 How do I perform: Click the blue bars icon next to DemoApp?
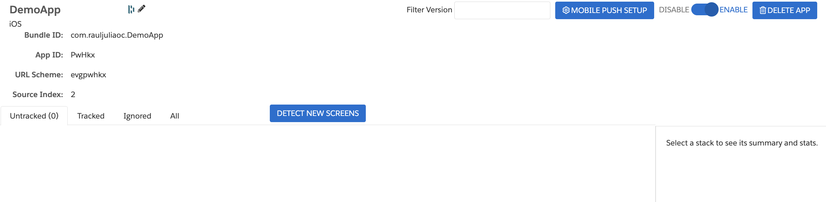pos(131,9)
